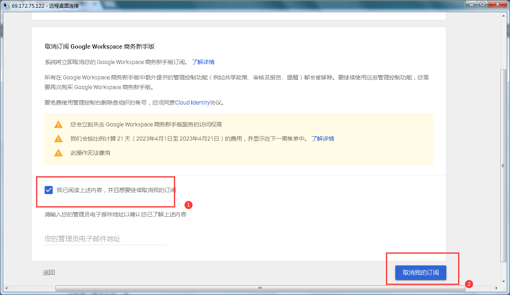Click the 取消我的订阅 button
The height and width of the screenshot is (295, 510).
tap(421, 273)
